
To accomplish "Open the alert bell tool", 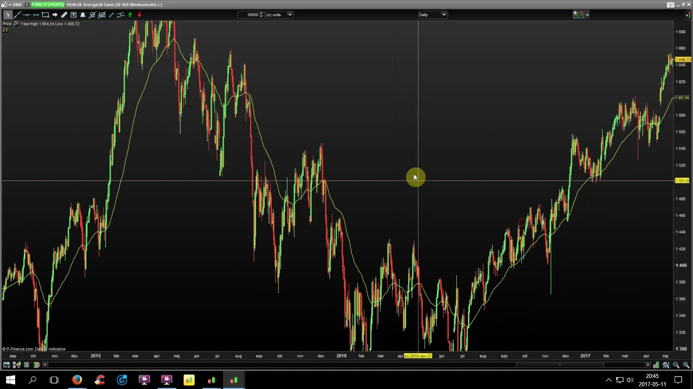I will tap(83, 15).
